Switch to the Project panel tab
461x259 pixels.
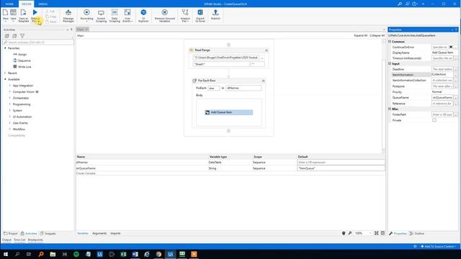tap(11, 233)
